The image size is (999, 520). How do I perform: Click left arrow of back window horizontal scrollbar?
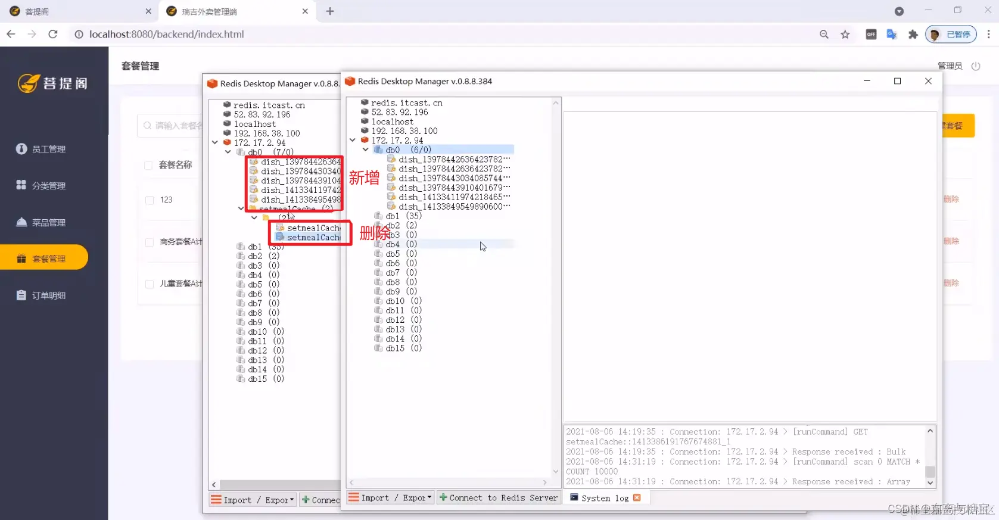click(x=214, y=485)
